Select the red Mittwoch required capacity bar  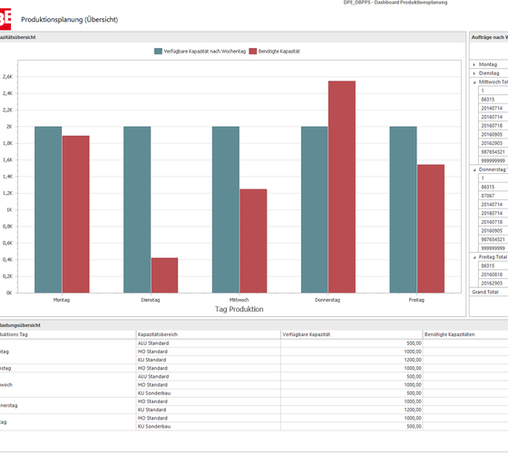[x=253, y=241]
